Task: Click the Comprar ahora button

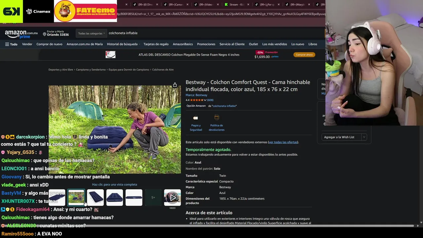Action: [304, 55]
